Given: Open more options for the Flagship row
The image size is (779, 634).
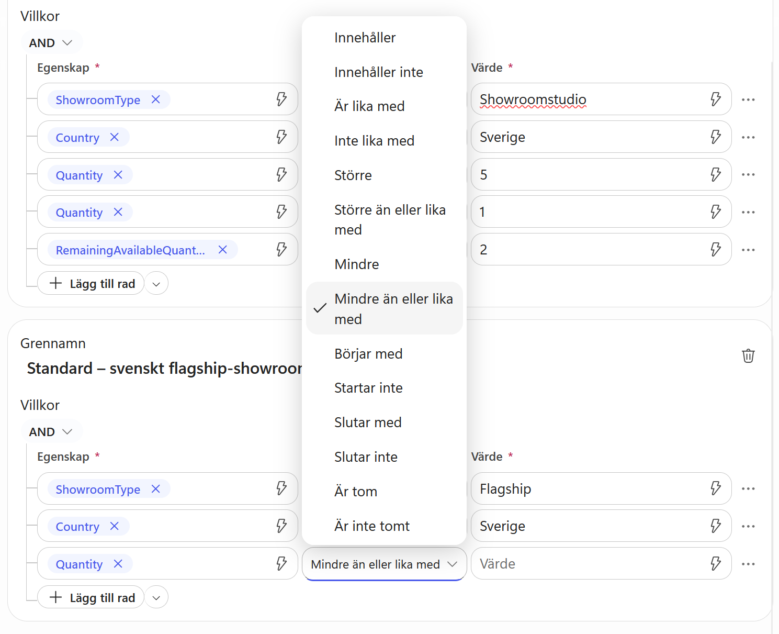Looking at the screenshot, I should (x=748, y=488).
